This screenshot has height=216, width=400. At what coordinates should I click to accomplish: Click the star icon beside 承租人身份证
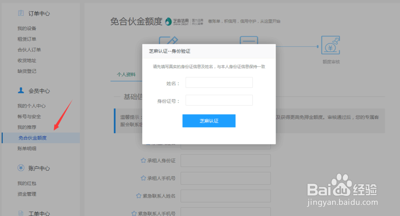(x=143, y=160)
